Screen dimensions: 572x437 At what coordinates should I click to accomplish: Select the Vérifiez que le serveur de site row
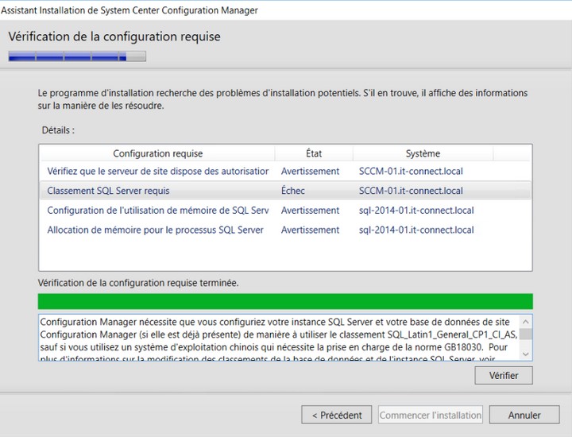285,171
